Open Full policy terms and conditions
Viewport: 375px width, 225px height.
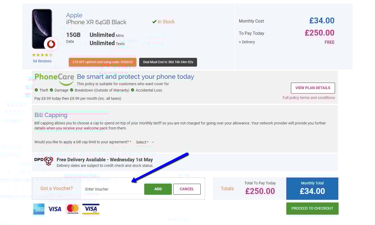pyautogui.click(x=309, y=98)
